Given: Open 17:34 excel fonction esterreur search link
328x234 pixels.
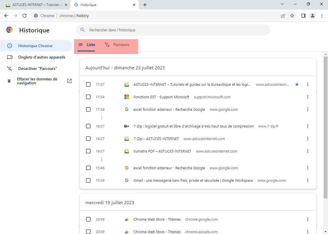Looking at the screenshot, I should coord(169,110).
